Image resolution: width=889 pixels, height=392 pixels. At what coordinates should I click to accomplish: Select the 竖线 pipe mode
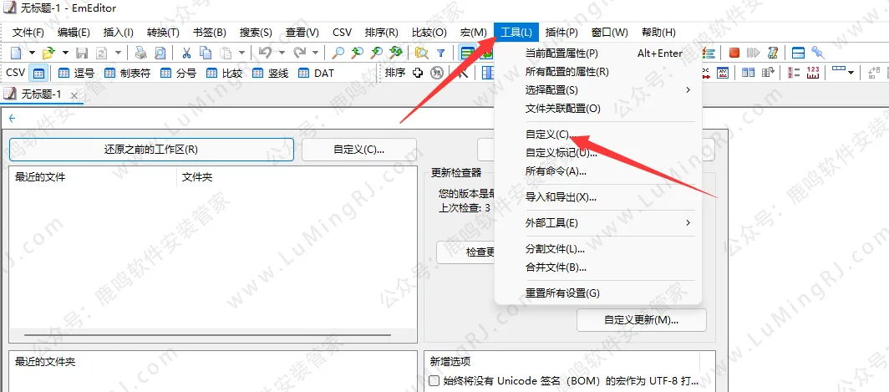(271, 74)
